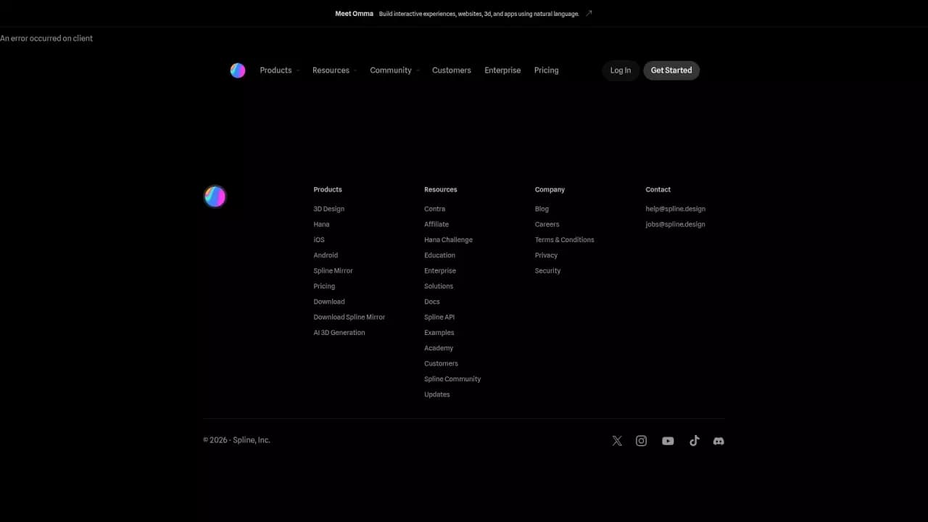Open the Android footer link

tap(326, 255)
